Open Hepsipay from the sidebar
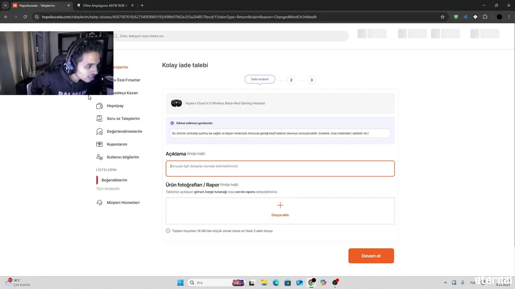 (115, 106)
